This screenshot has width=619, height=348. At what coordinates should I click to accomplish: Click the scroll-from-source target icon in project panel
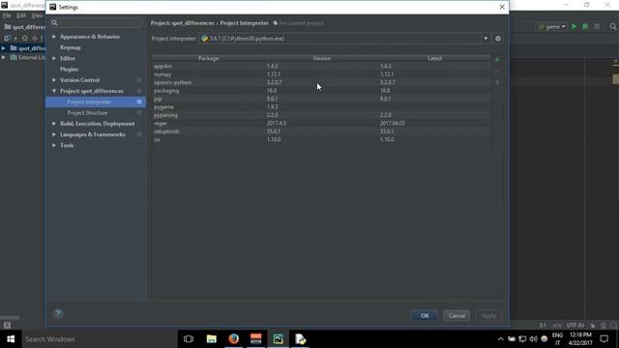pos(25,39)
